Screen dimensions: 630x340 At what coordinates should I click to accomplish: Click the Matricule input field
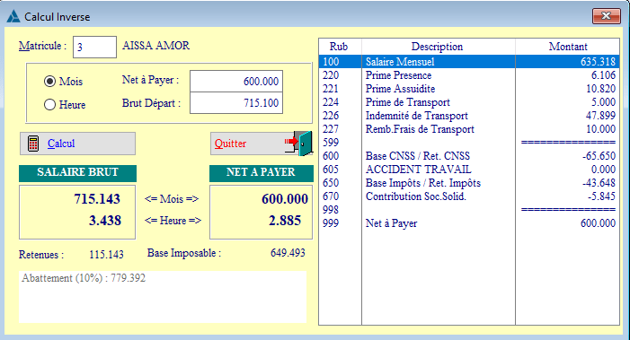(95, 47)
